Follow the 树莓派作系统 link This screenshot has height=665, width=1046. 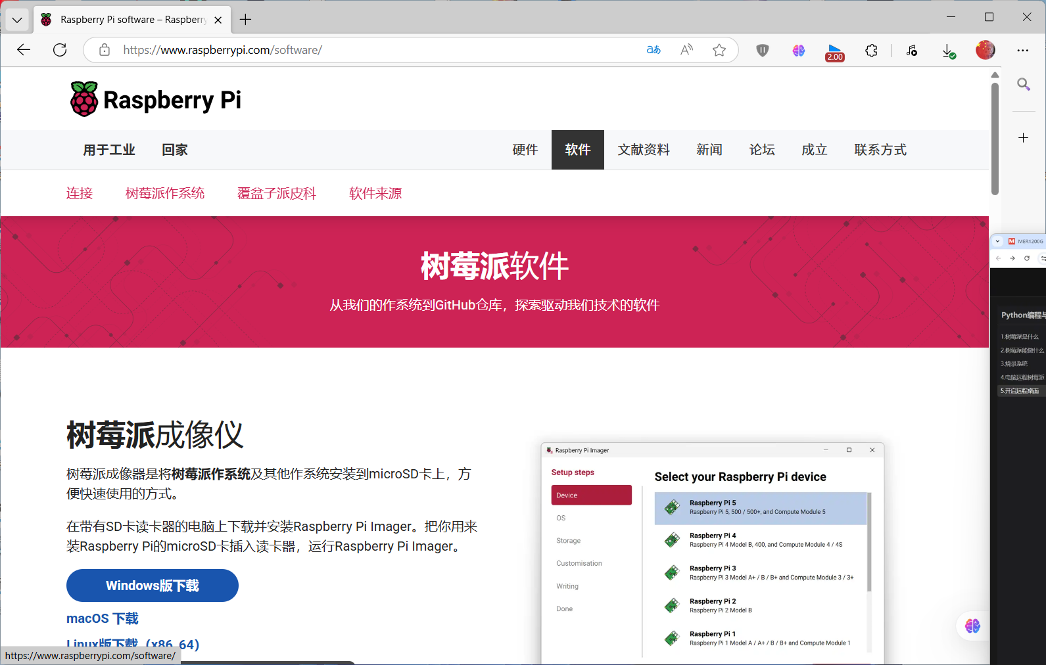165,193
